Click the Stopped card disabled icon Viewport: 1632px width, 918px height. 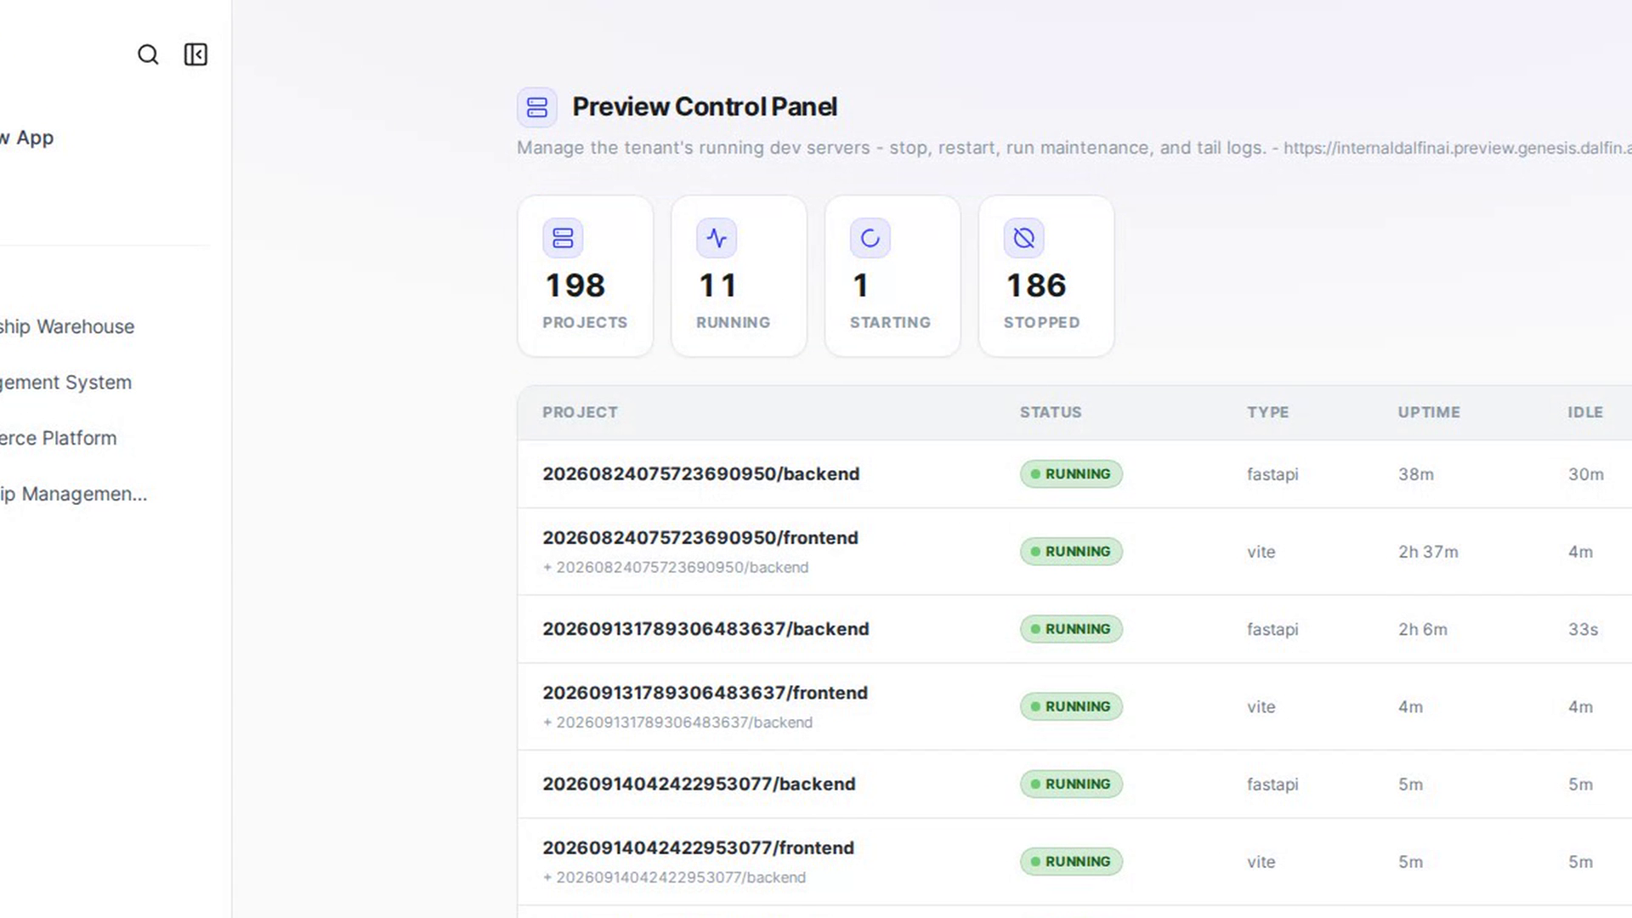point(1024,238)
